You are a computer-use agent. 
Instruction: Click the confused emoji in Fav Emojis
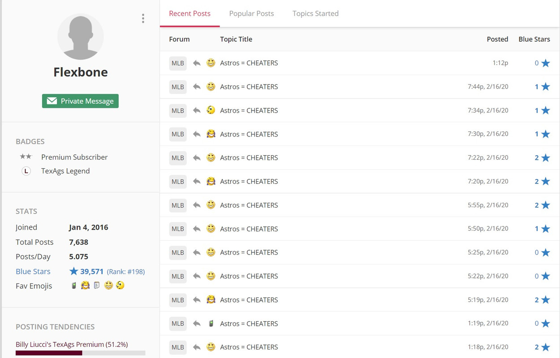120,286
